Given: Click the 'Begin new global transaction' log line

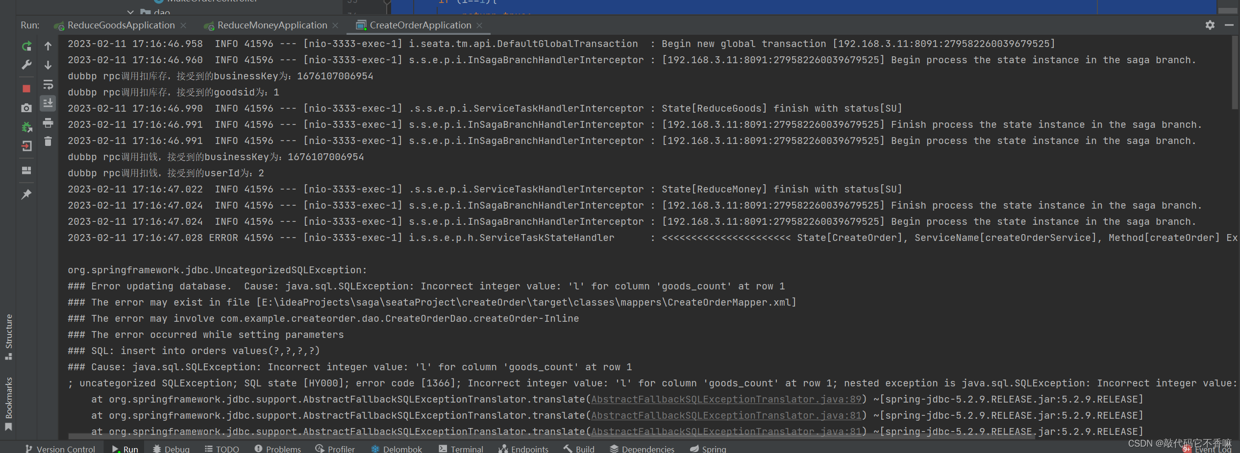Looking at the screenshot, I should tap(561, 44).
